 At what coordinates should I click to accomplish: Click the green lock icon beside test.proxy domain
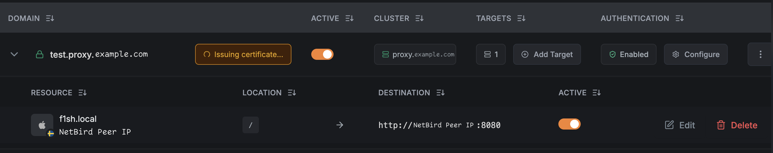(40, 55)
